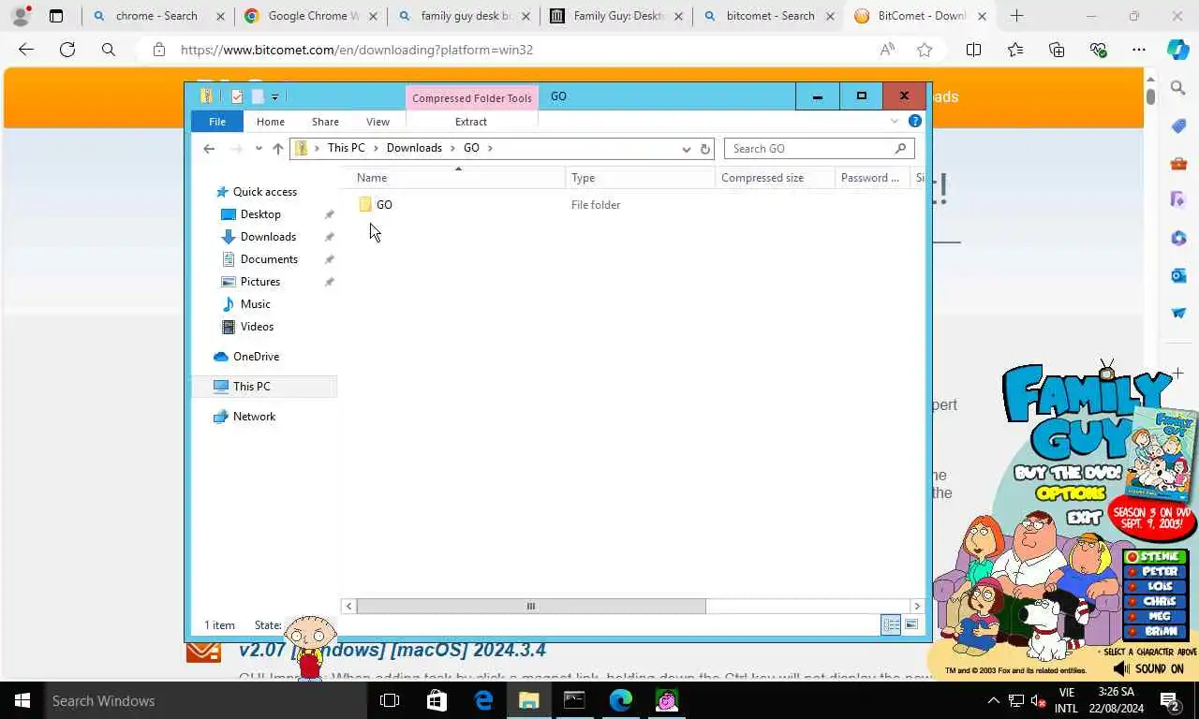Open Explorer Help question mark icon
Viewport: 1199px width, 719px height.
coord(915,122)
